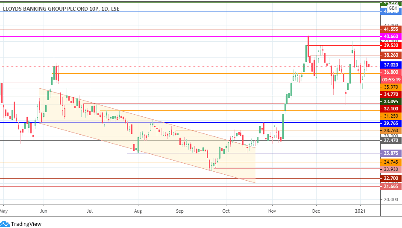402x228 pixels.
Task: Select the 41.555 price label
Action: point(391,29)
